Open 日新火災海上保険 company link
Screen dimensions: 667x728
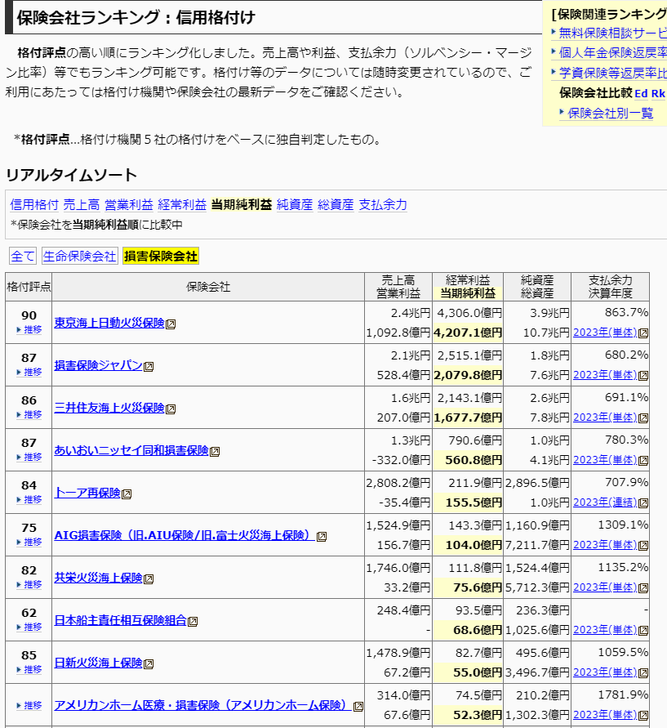(x=98, y=663)
